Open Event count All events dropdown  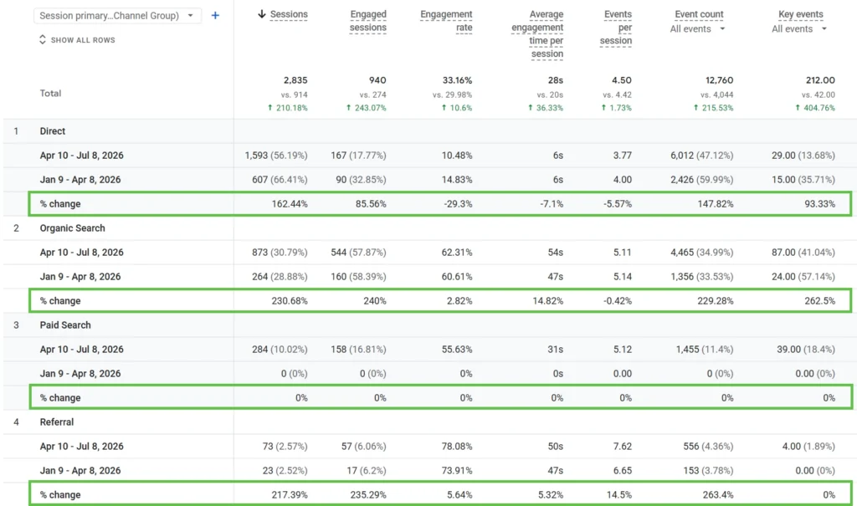click(697, 29)
